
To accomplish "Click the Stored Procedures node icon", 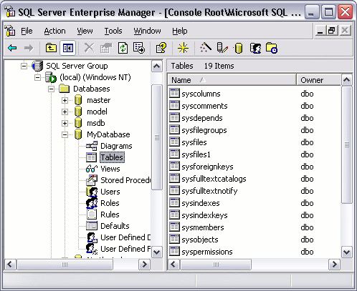I will (92, 180).
